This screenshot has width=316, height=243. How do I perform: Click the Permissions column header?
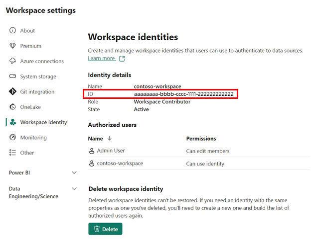tap(201, 139)
